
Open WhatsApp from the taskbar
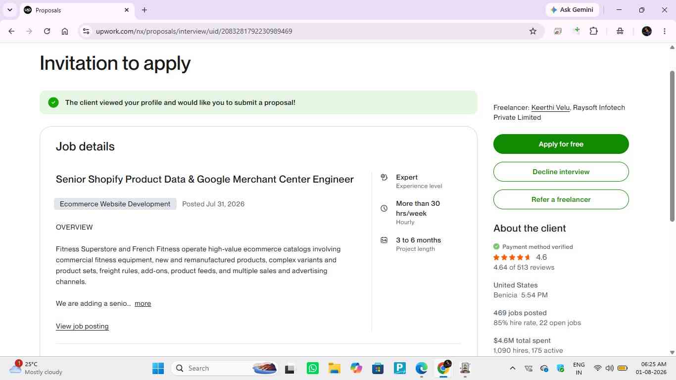(x=313, y=368)
